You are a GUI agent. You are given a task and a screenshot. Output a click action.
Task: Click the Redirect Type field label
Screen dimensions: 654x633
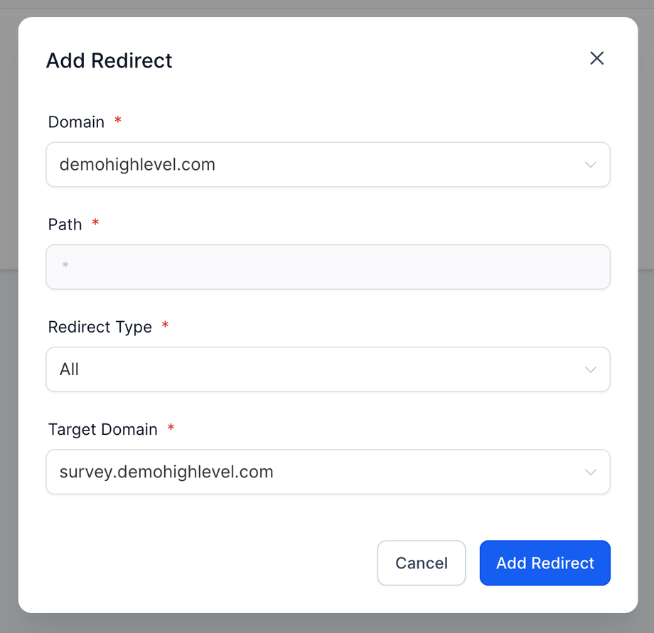100,327
